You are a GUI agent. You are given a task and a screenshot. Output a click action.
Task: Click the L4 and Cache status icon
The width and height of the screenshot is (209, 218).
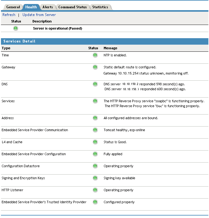tap(95, 142)
